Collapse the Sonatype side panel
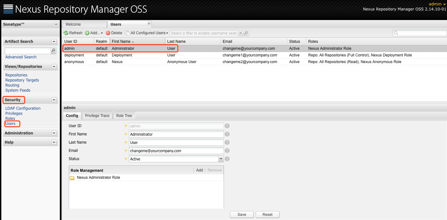Viewport: 447px width, 220px height. click(56, 24)
